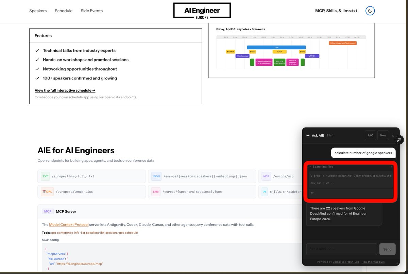Click the MCP badge next to /europe/mcp
This screenshot has width=408, height=274.
[266, 176]
